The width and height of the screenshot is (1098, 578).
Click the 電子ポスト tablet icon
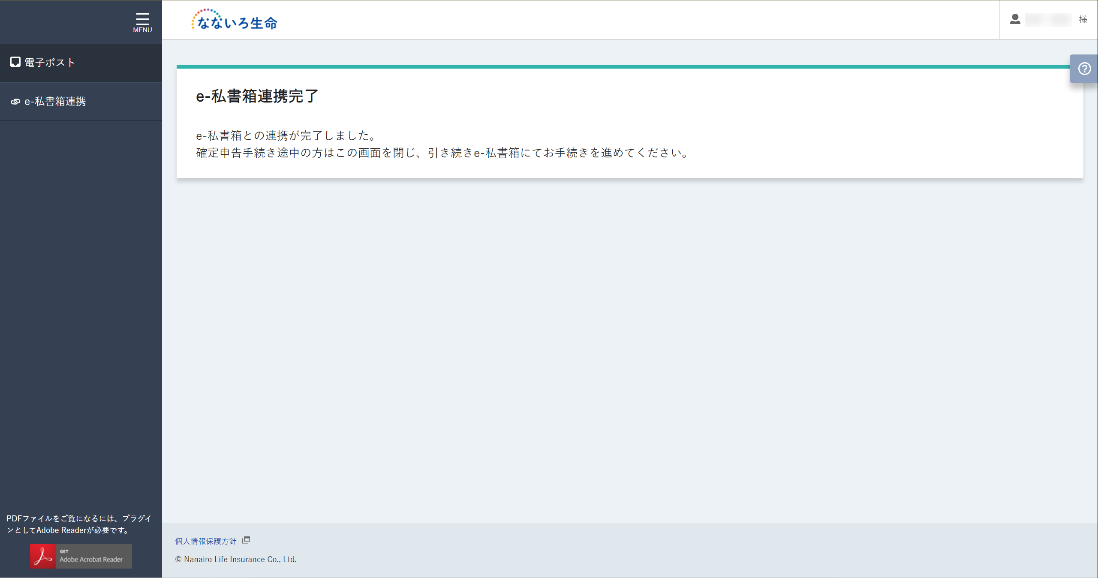pyautogui.click(x=16, y=62)
